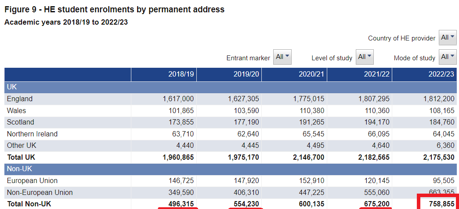Select the Wales 2018/19 value 101,865

click(181, 110)
